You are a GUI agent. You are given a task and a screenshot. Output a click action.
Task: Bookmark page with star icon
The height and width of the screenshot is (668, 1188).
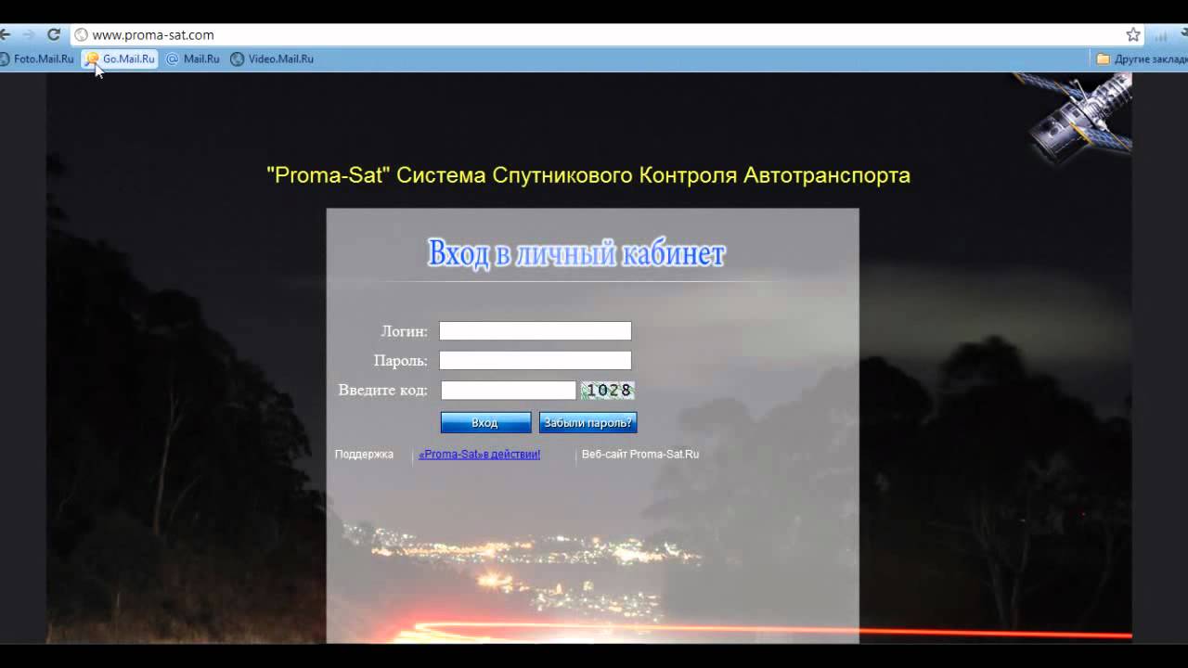pyautogui.click(x=1133, y=34)
